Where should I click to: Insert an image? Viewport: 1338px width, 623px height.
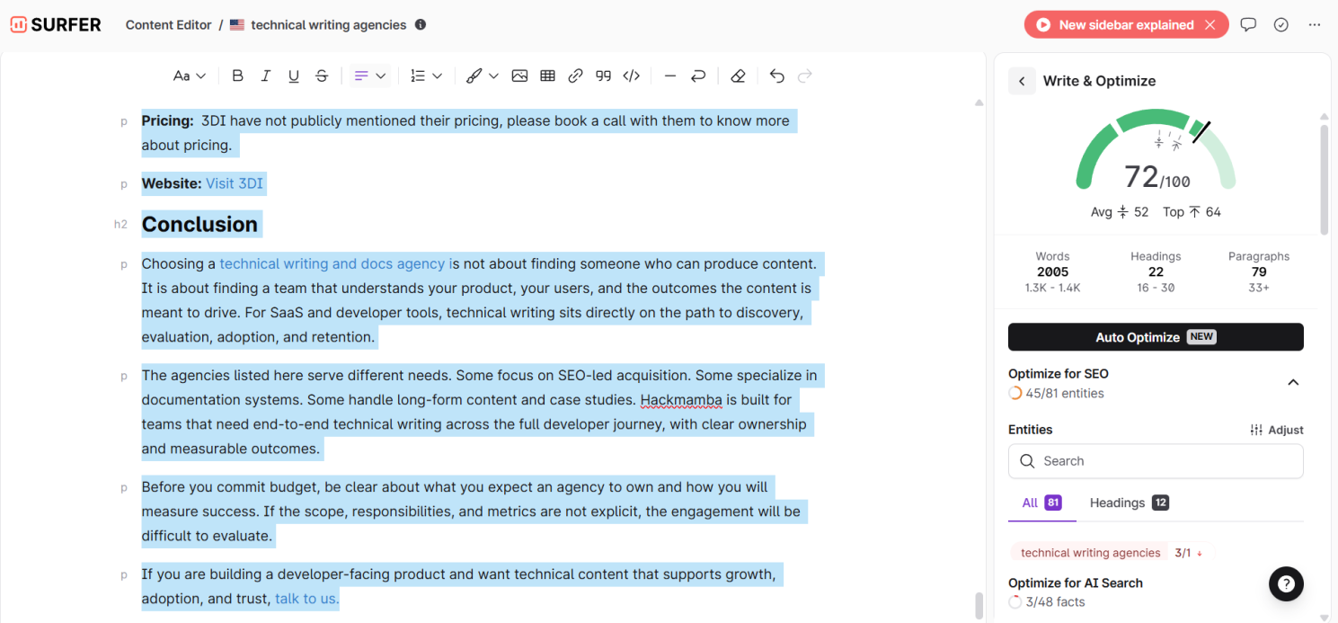pyautogui.click(x=519, y=76)
